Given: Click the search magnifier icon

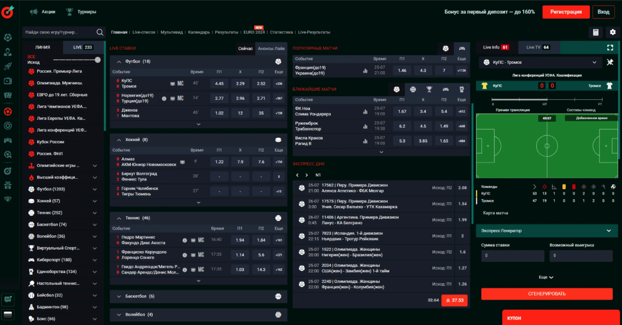Looking at the screenshot, I should tap(100, 32).
